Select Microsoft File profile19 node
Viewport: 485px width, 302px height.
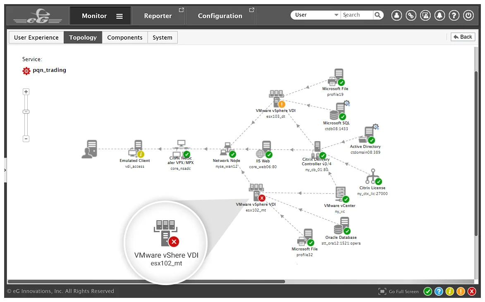(x=337, y=77)
